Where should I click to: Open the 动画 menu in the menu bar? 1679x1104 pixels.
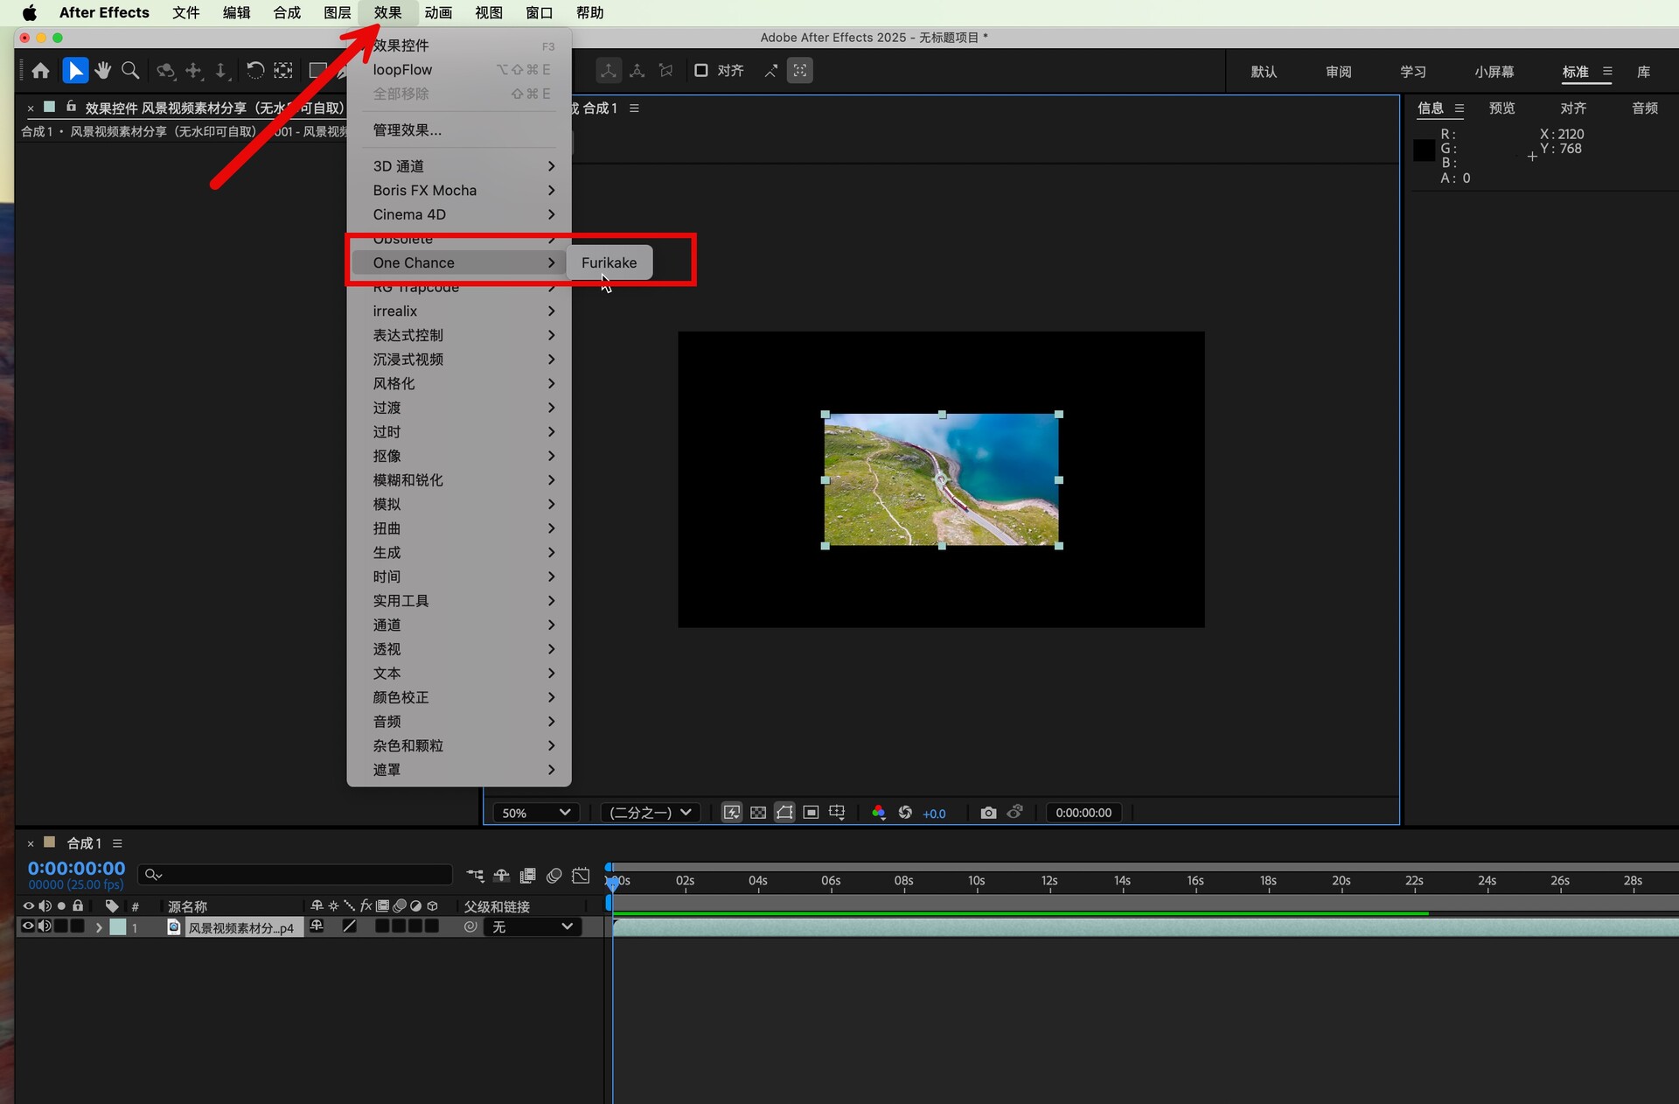pos(438,12)
